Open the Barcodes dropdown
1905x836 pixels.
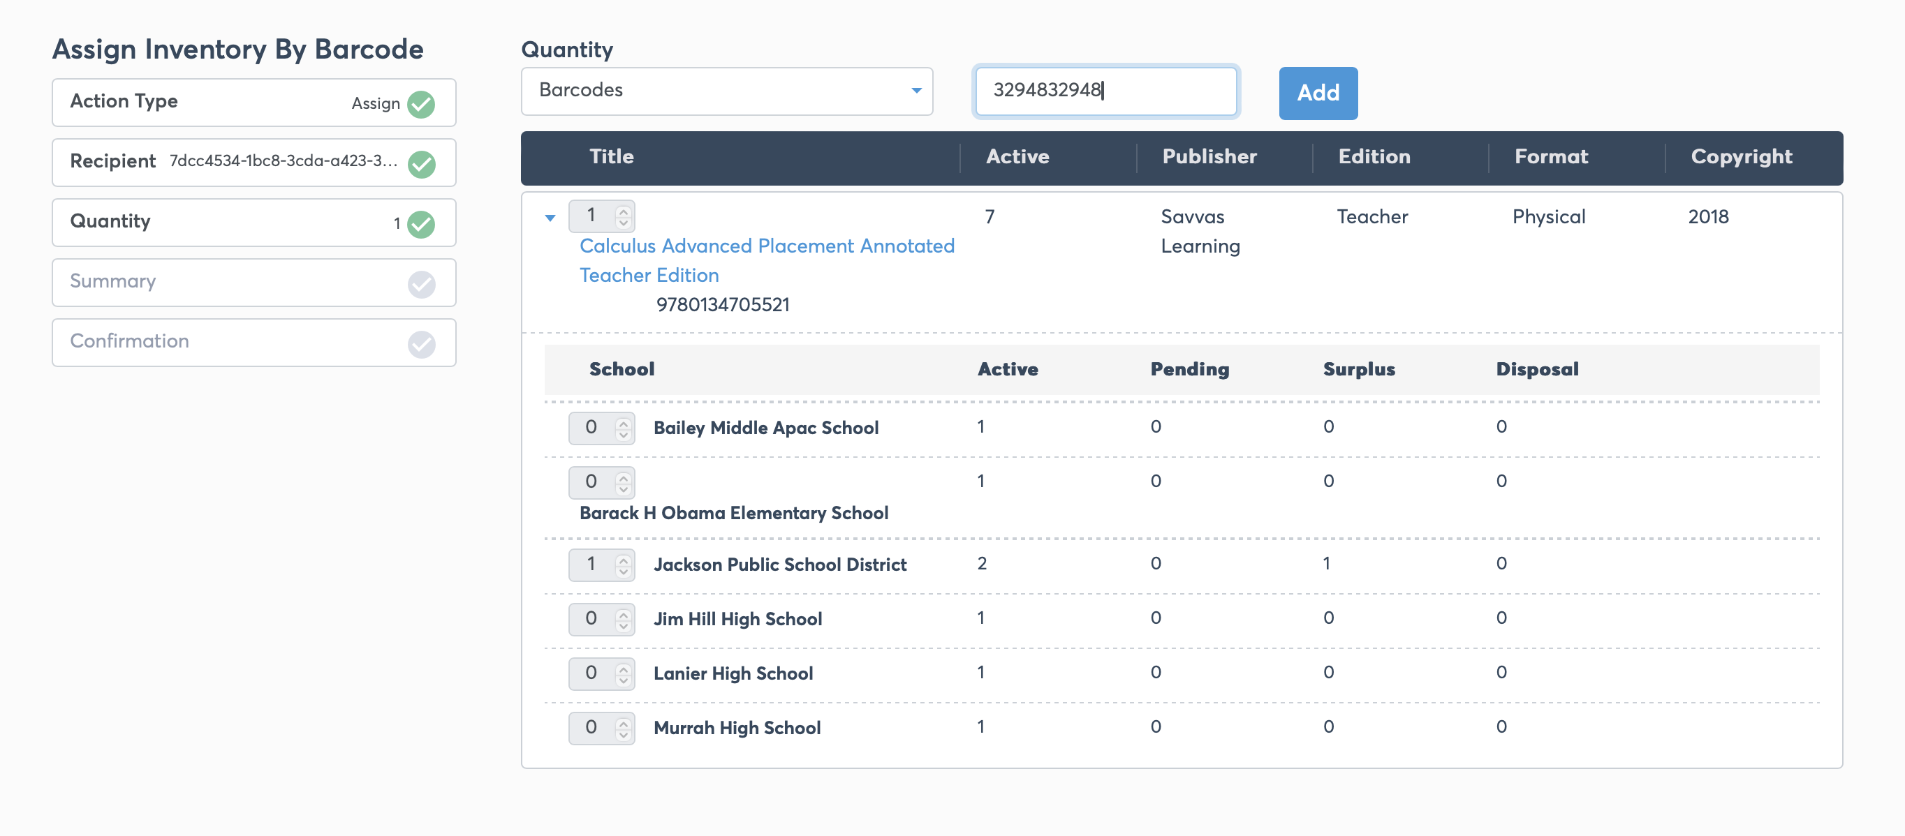(726, 91)
